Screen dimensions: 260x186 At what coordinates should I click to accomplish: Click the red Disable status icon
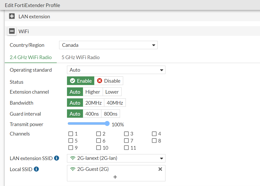pyautogui.click(x=100, y=81)
